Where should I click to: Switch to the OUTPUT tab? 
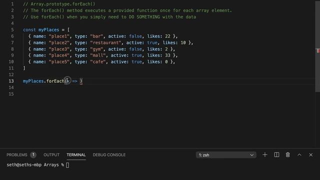[x=51, y=155]
